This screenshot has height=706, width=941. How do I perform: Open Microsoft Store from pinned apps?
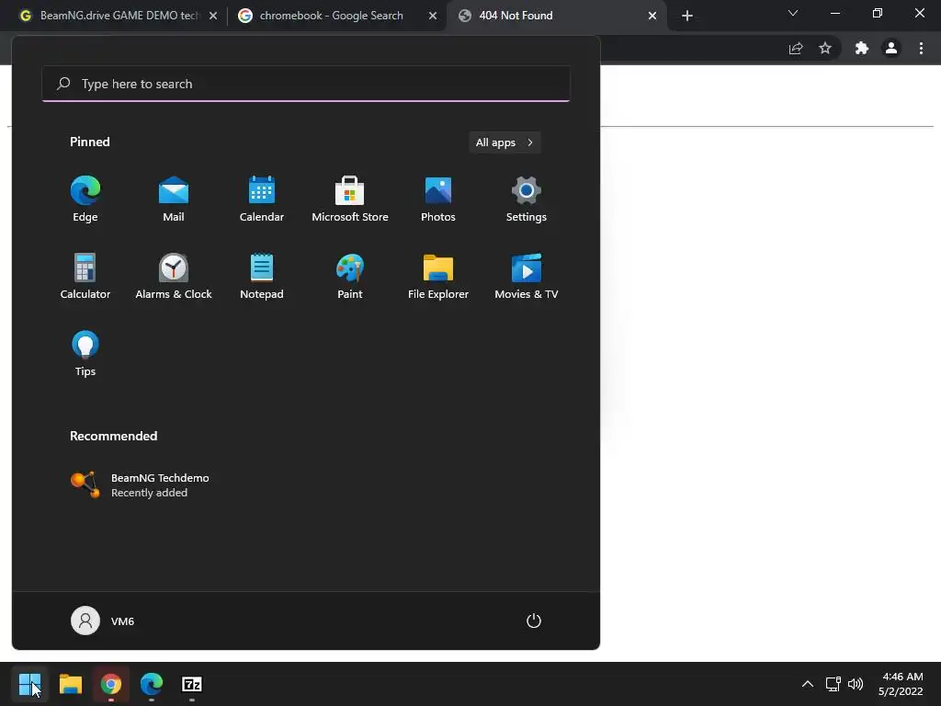point(350,199)
